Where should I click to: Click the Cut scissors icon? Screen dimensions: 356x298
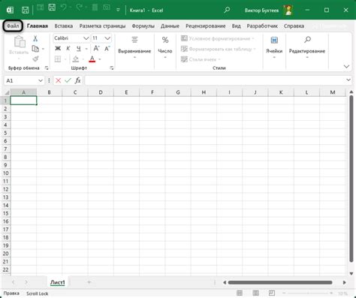(x=35, y=38)
